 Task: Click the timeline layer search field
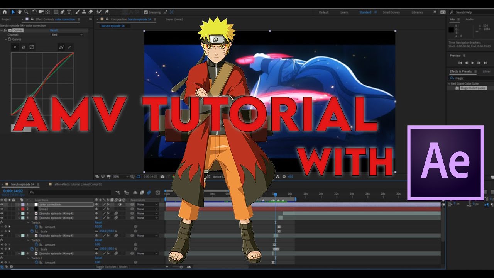70,192
